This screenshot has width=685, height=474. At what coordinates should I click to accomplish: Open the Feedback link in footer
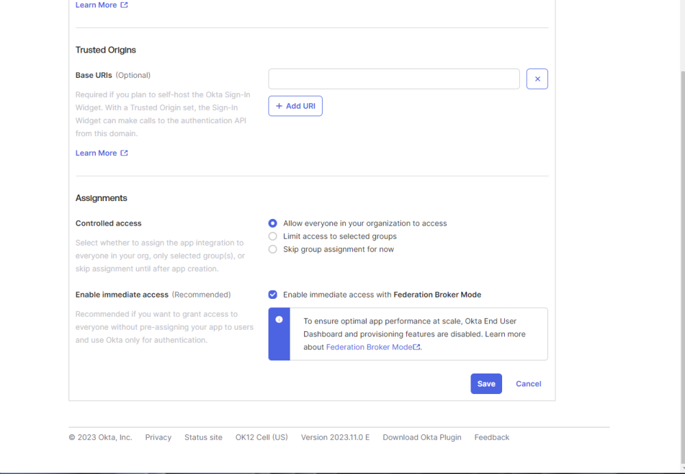(492, 438)
